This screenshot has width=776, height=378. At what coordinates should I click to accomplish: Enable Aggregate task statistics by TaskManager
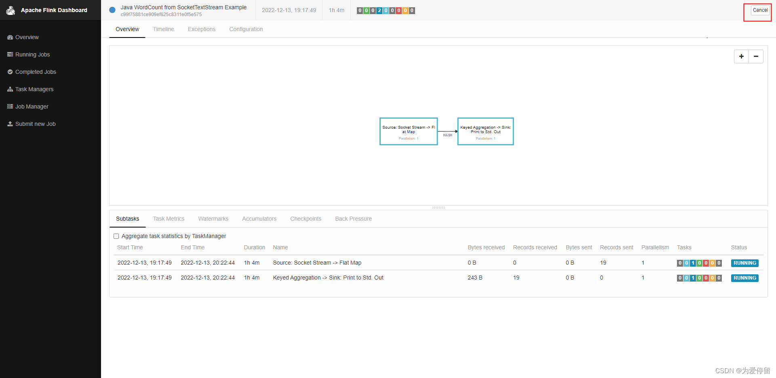click(116, 236)
